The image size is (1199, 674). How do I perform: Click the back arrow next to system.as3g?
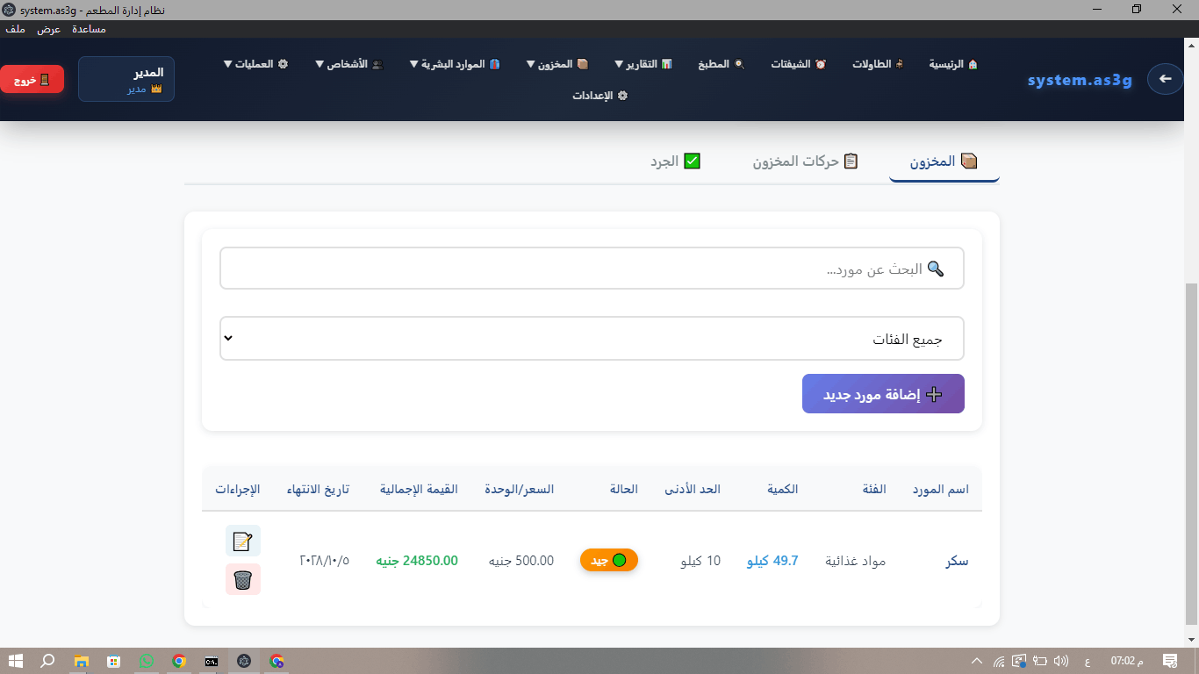click(1165, 79)
